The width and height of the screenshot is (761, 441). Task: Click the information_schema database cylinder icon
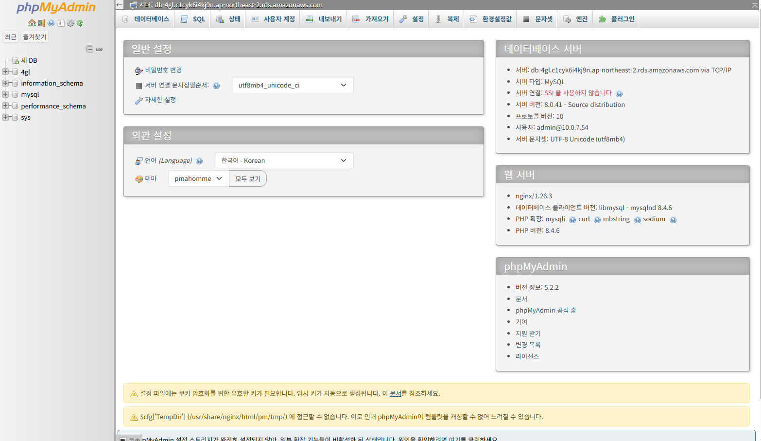point(15,83)
